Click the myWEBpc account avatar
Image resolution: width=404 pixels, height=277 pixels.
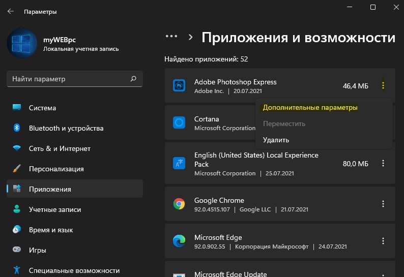pyautogui.click(x=22, y=43)
